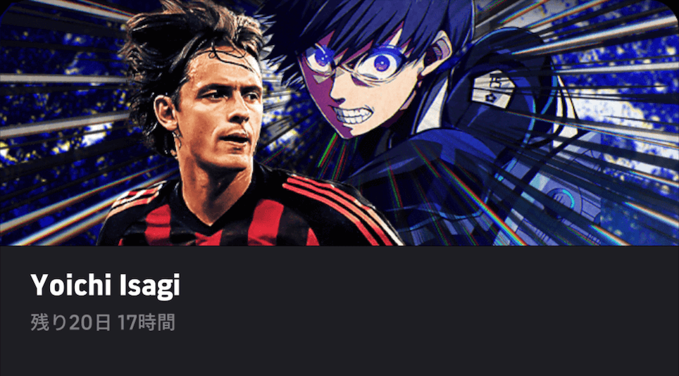The width and height of the screenshot is (679, 376).
Task: Tap the empty dark area below remaining time
Action: point(339,355)
